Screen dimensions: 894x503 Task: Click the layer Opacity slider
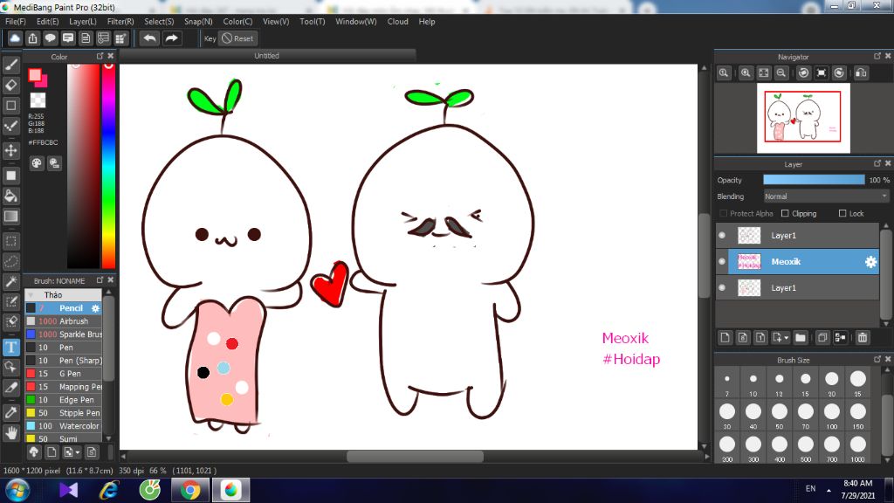[x=814, y=180]
